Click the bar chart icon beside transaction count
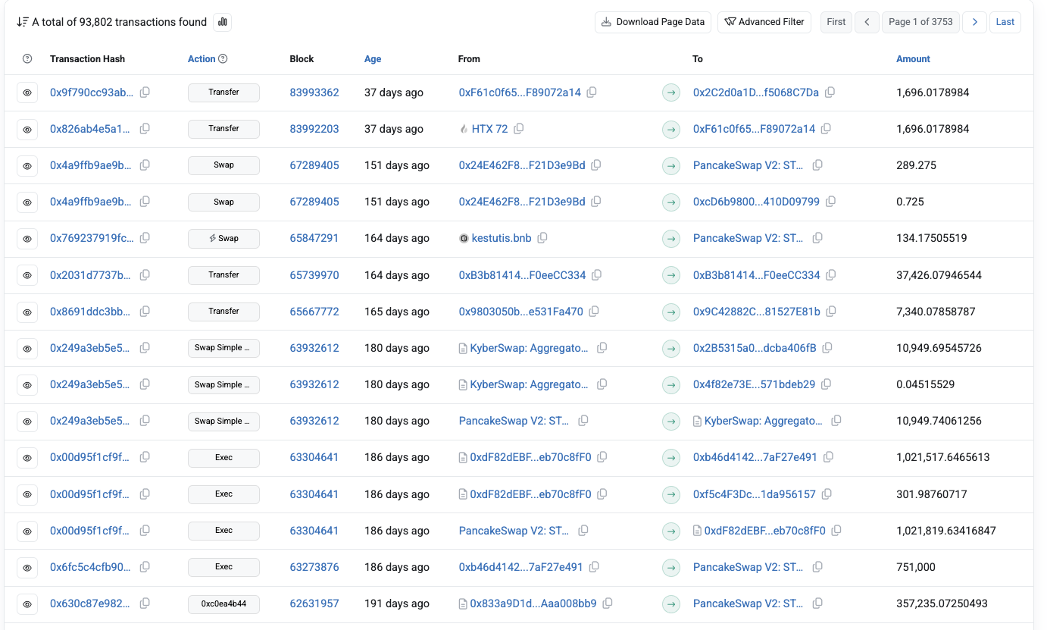Screen dimensions: 1047x630 coord(222,22)
